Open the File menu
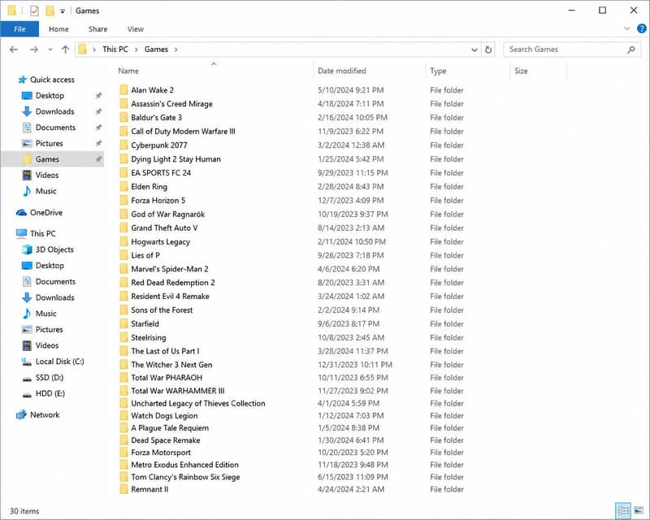This screenshot has height=520, width=650. pos(19,29)
